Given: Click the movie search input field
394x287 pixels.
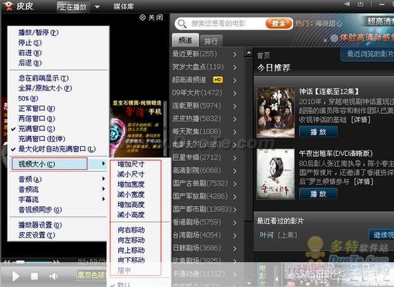Looking at the screenshot, I should [226, 24].
